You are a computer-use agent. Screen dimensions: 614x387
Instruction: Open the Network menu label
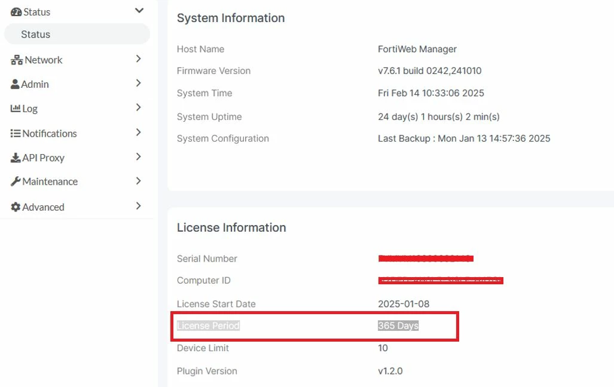coord(44,60)
